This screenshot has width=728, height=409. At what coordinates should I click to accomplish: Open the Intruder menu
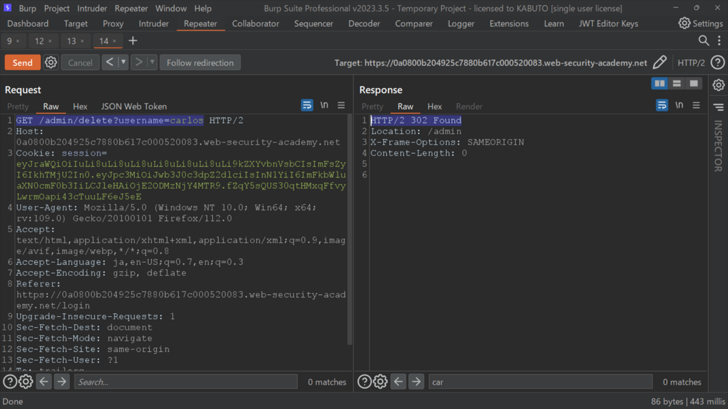coord(92,8)
